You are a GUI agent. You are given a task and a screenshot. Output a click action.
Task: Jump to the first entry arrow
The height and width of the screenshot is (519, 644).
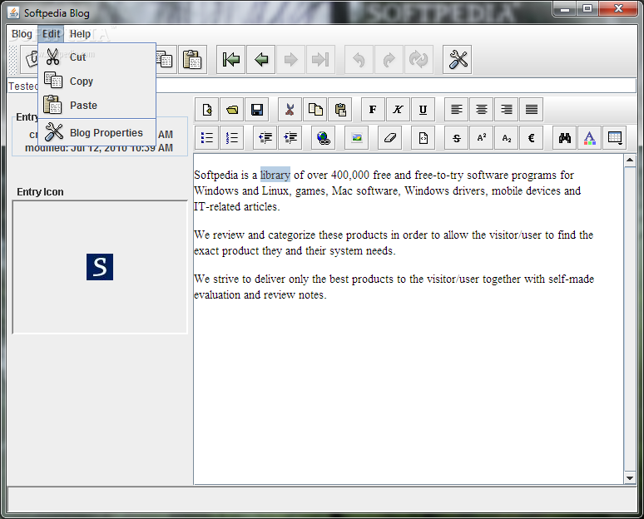230,60
